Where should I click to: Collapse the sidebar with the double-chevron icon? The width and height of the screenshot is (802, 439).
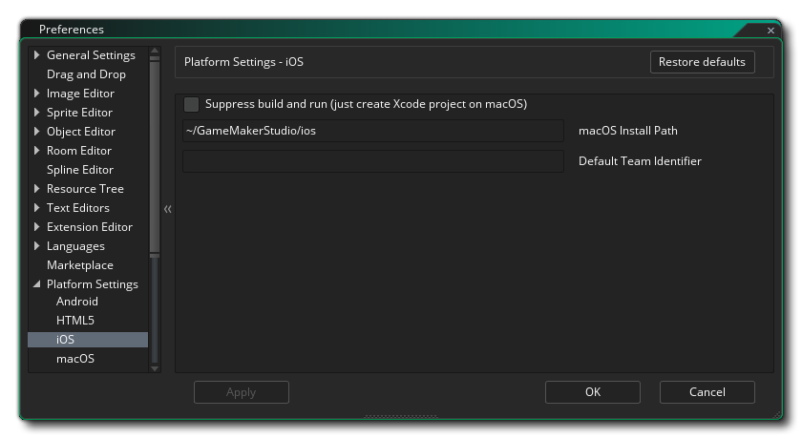(x=167, y=209)
